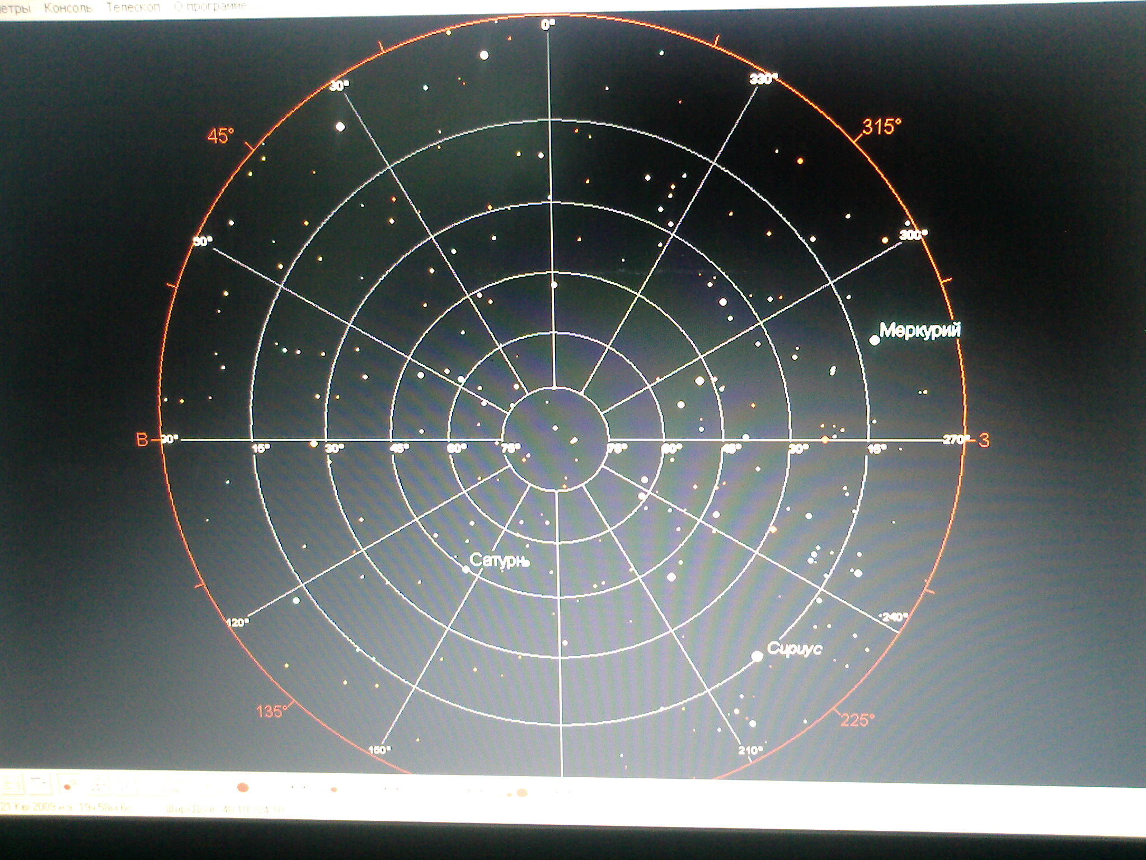Viewport: 1146px width, 860px height.
Task: Click the 330° azimuth label
Action: (x=764, y=80)
